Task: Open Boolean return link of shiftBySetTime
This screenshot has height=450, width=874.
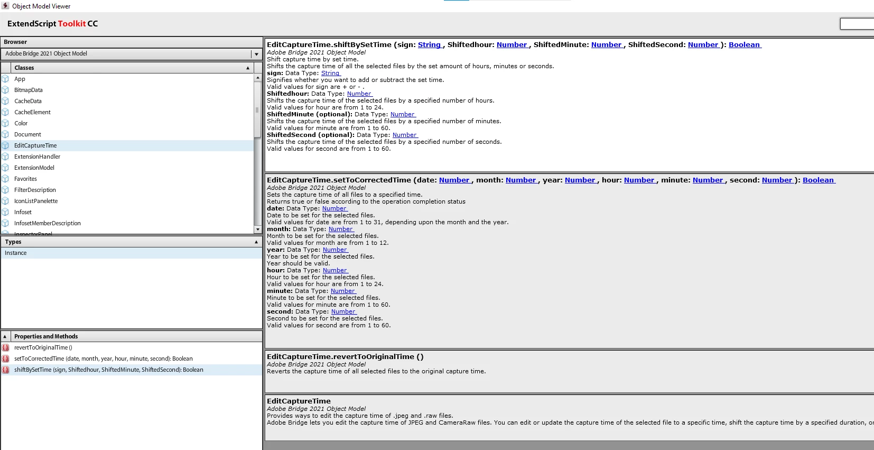Action: tap(745, 45)
